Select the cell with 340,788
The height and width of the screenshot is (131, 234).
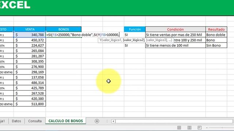click(x=30, y=35)
